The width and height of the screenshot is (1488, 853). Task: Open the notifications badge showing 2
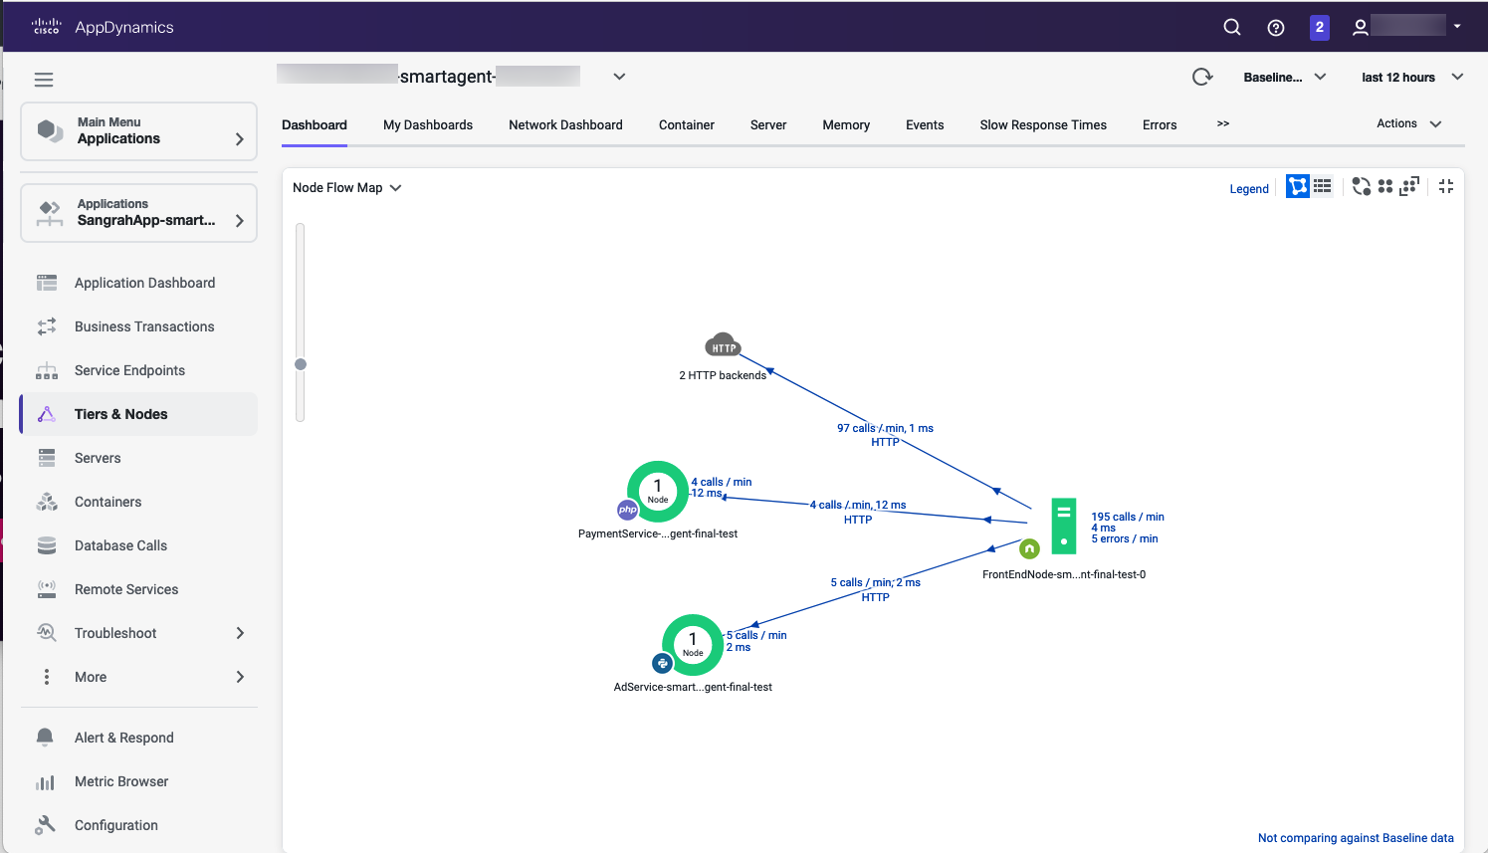pyautogui.click(x=1320, y=27)
